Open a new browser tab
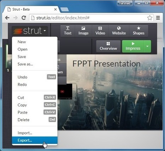The width and height of the screenshot is (165, 151). 64,10
